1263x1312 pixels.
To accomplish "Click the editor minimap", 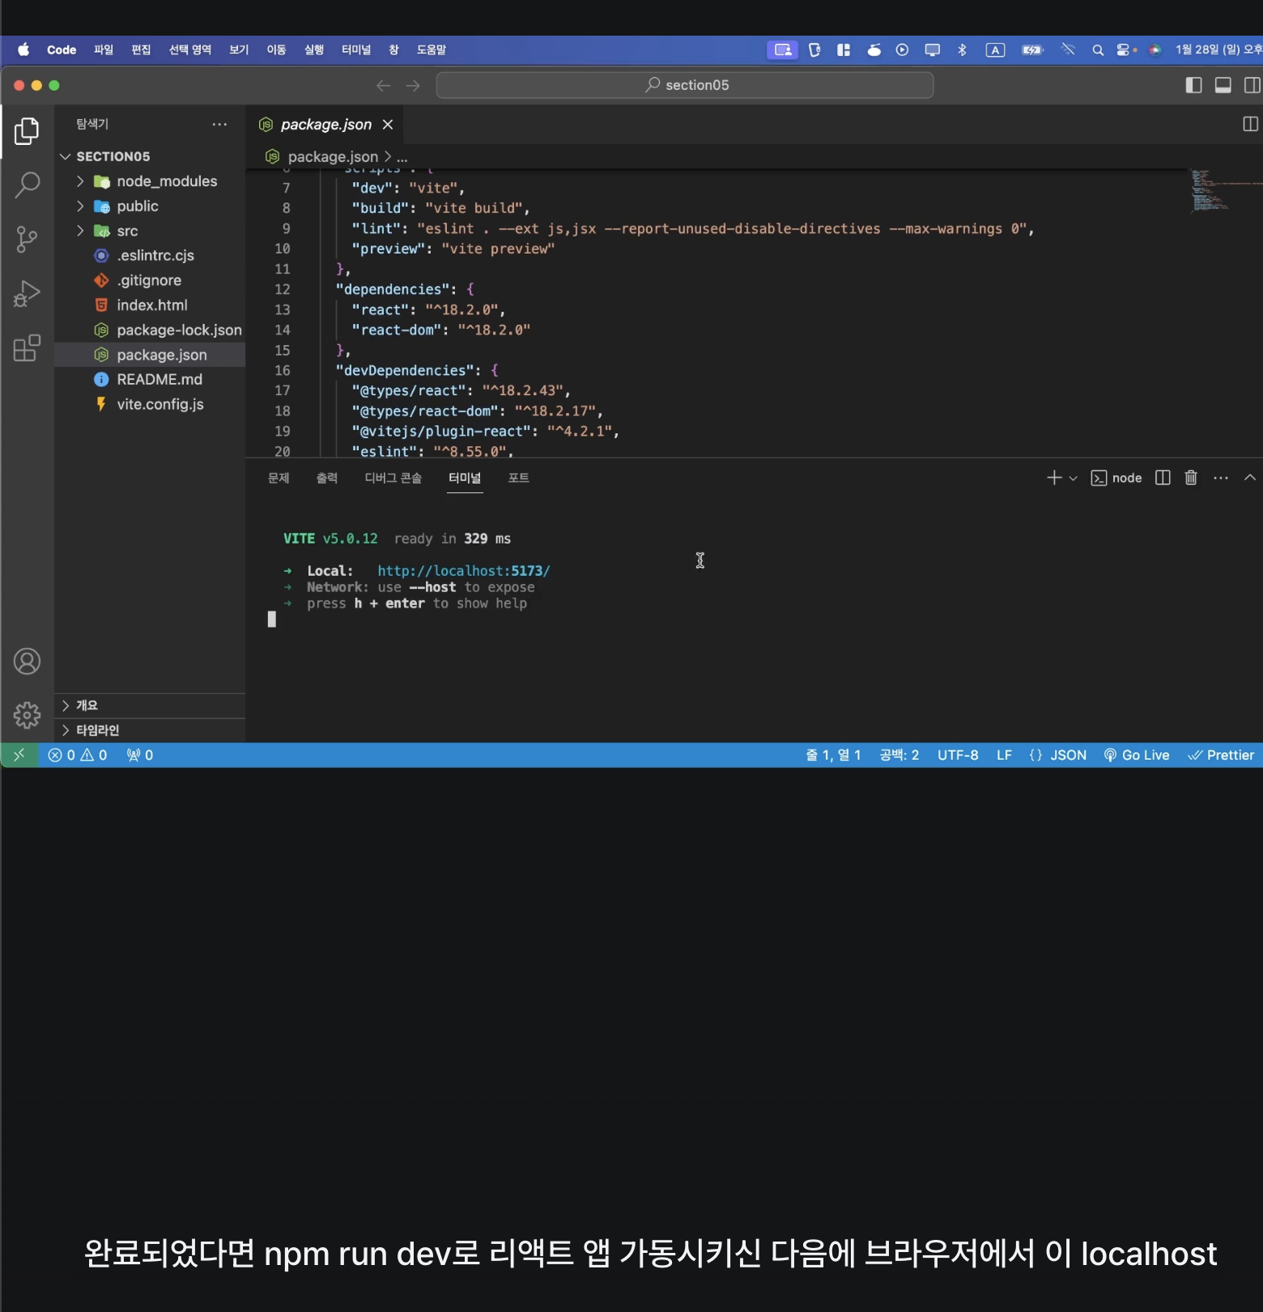I will (1225, 190).
